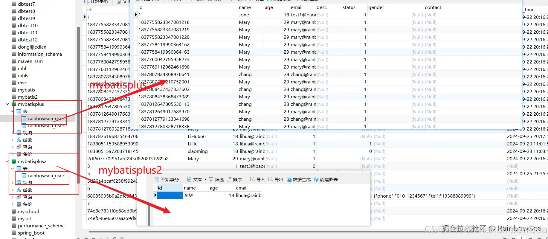Click the id header in mybatisplus2 grid

click(170, 188)
